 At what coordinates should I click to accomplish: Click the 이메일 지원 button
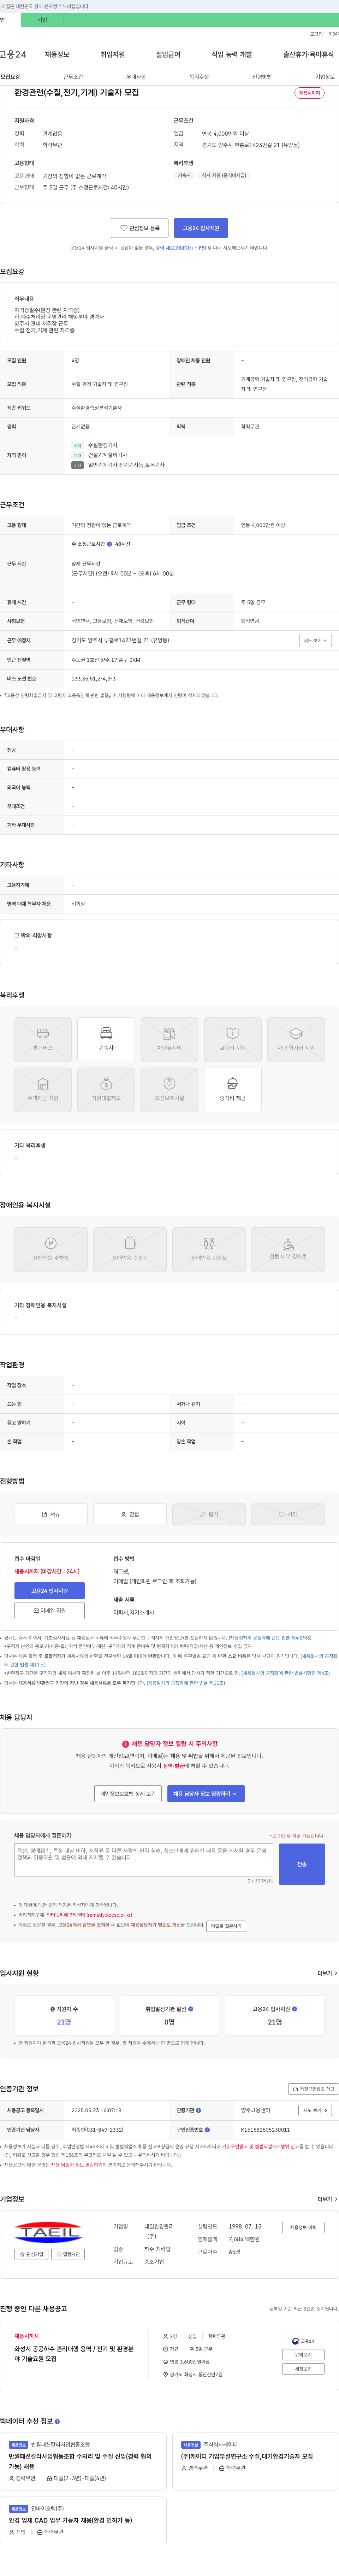pos(49,1611)
